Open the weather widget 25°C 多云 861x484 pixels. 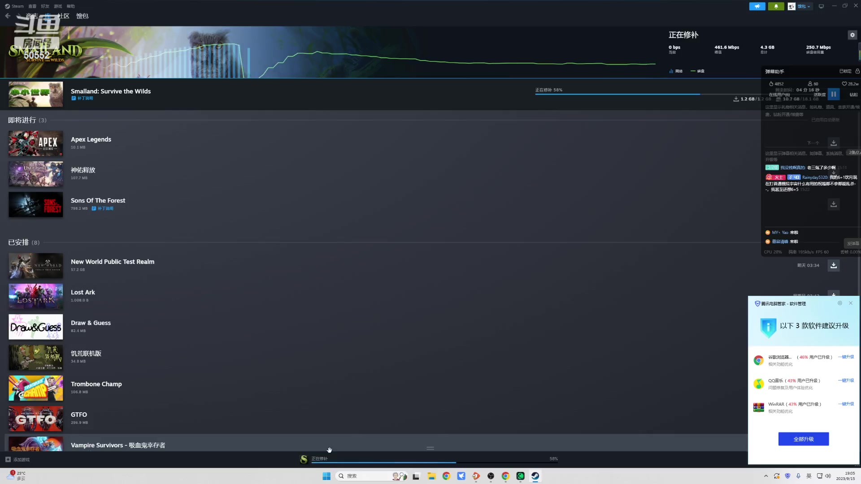pos(16,476)
